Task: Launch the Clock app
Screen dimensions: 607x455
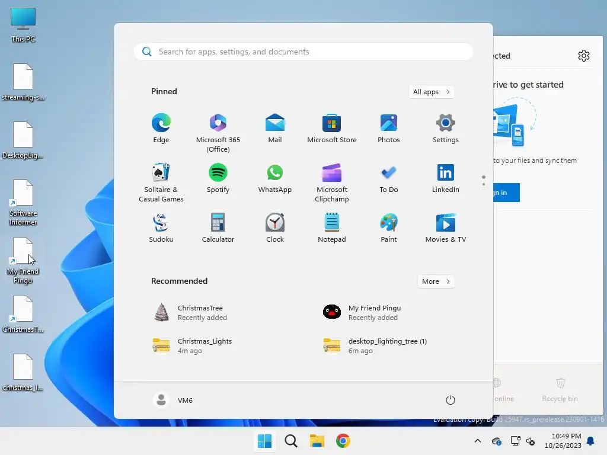Action: (x=275, y=228)
